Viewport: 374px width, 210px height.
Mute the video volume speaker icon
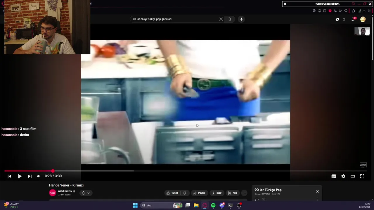(39, 176)
